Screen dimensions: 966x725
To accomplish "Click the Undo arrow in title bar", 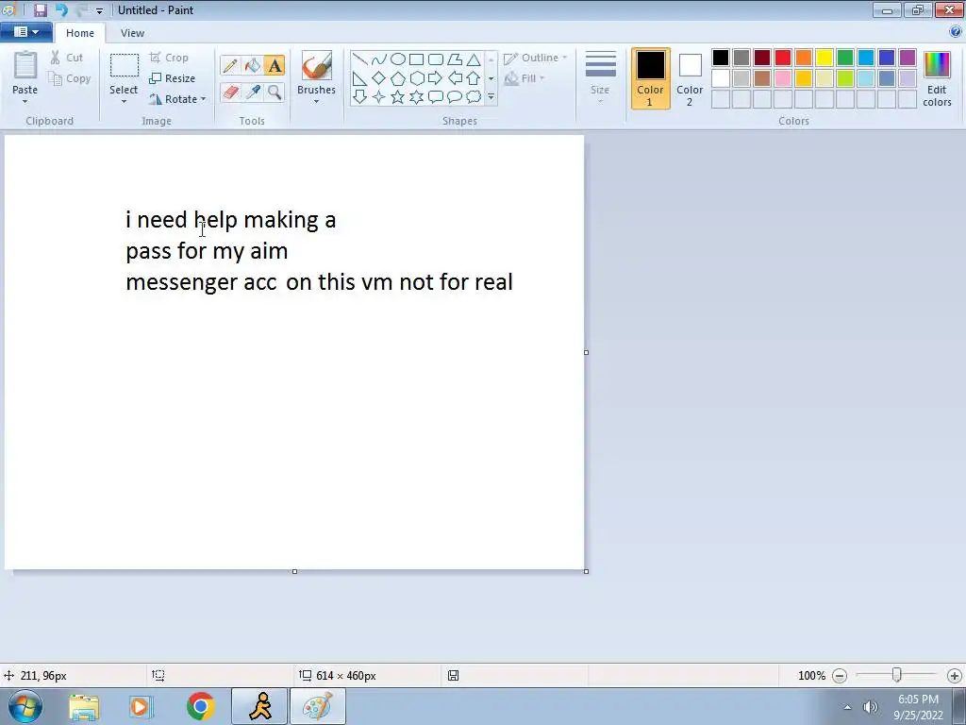I will click(61, 9).
